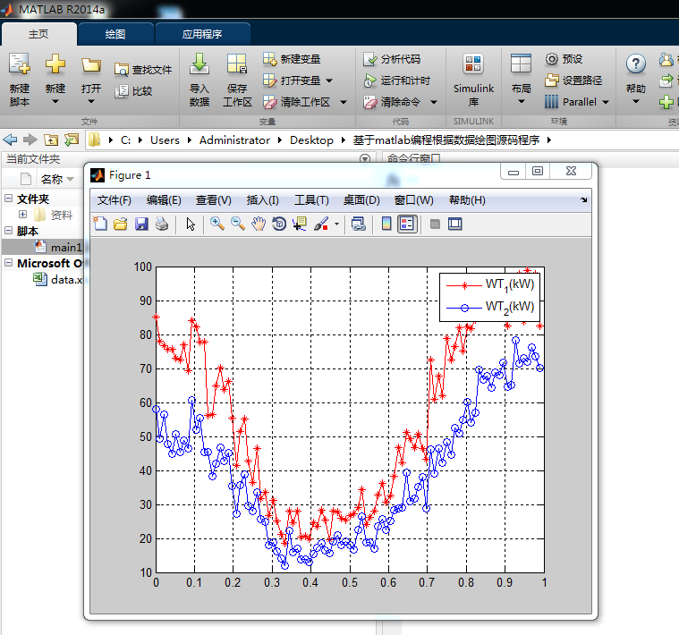Click Open File icon in Figure 1 toolbar

tap(121, 224)
